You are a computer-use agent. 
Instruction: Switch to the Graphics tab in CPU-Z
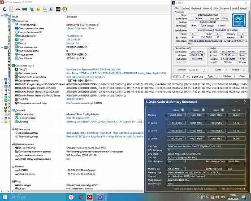pos(225,9)
